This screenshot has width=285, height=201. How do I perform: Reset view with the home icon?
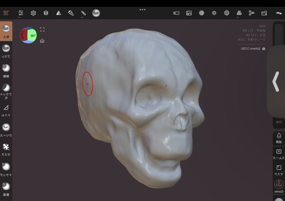coord(42,41)
